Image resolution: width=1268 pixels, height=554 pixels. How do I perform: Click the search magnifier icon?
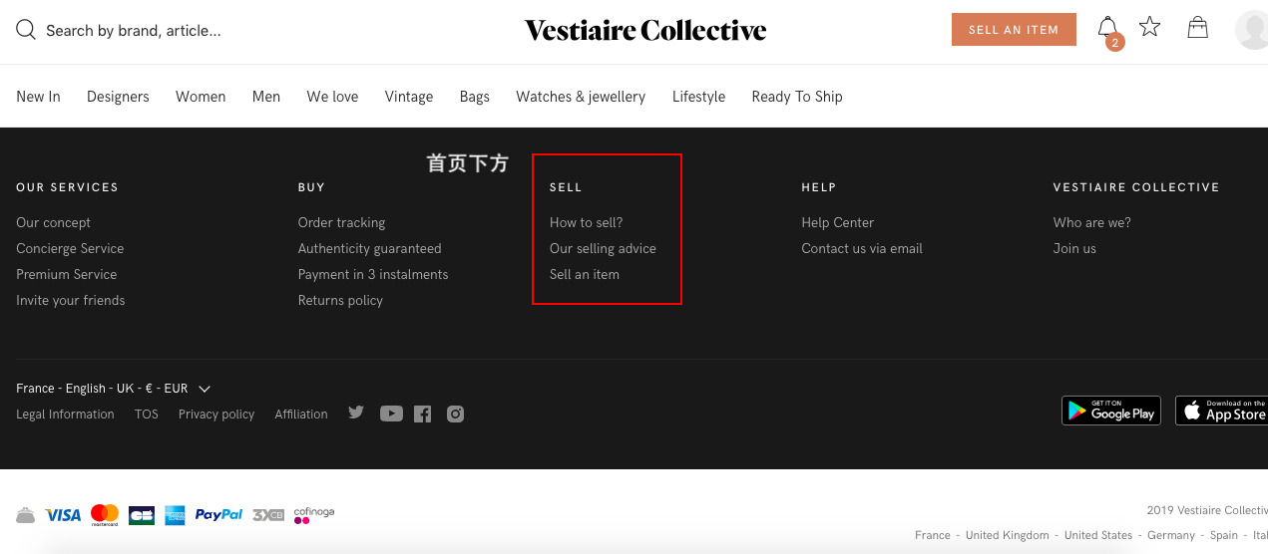tap(26, 30)
